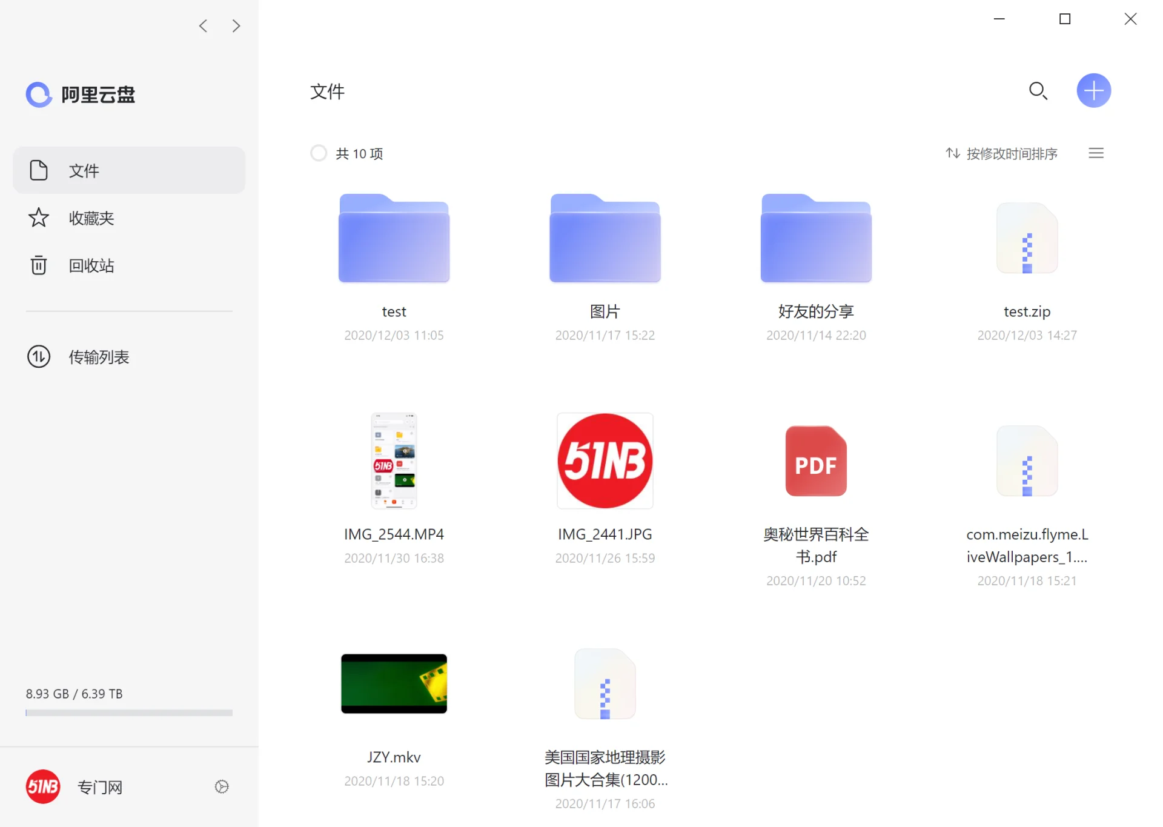1163x827 pixels.
Task: Click the forward navigation arrow
Action: (x=236, y=25)
